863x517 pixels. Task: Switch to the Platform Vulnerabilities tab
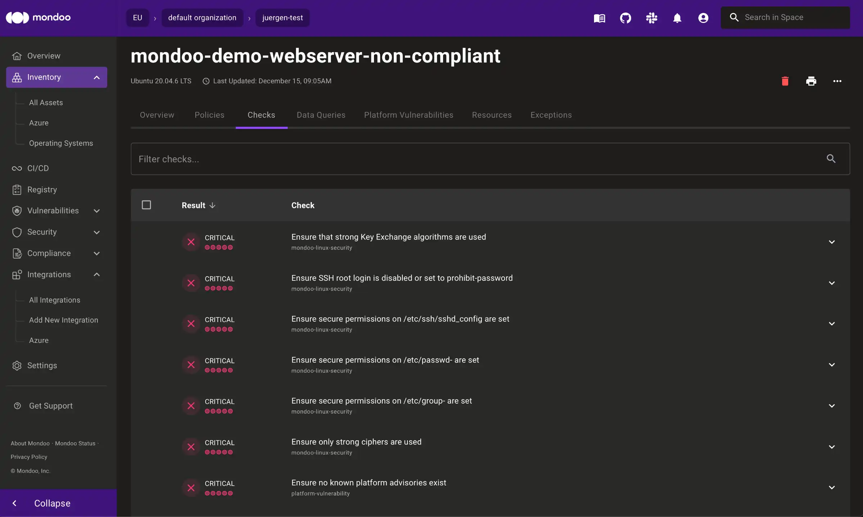pyautogui.click(x=408, y=115)
